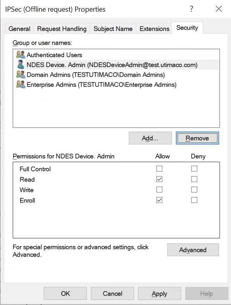The image size is (231, 305).
Task: Open Advanced security settings
Action: click(x=193, y=250)
